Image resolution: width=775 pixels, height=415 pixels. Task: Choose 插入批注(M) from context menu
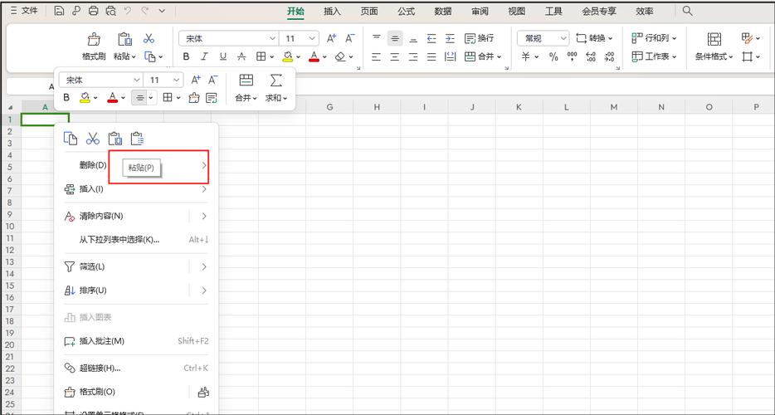coord(136,341)
